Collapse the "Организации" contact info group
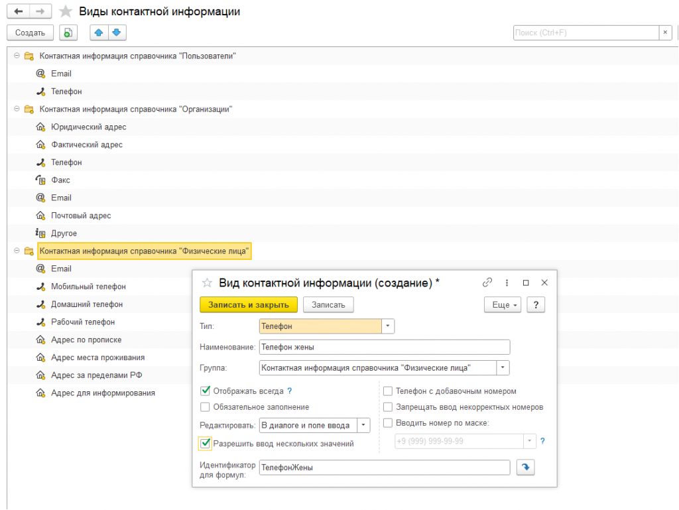The height and width of the screenshot is (510, 679). [17, 109]
